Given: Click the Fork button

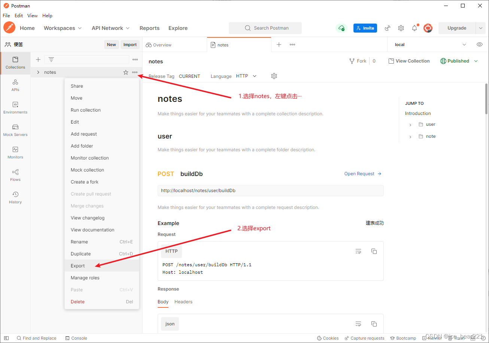Looking at the screenshot, I should pyautogui.click(x=358, y=61).
